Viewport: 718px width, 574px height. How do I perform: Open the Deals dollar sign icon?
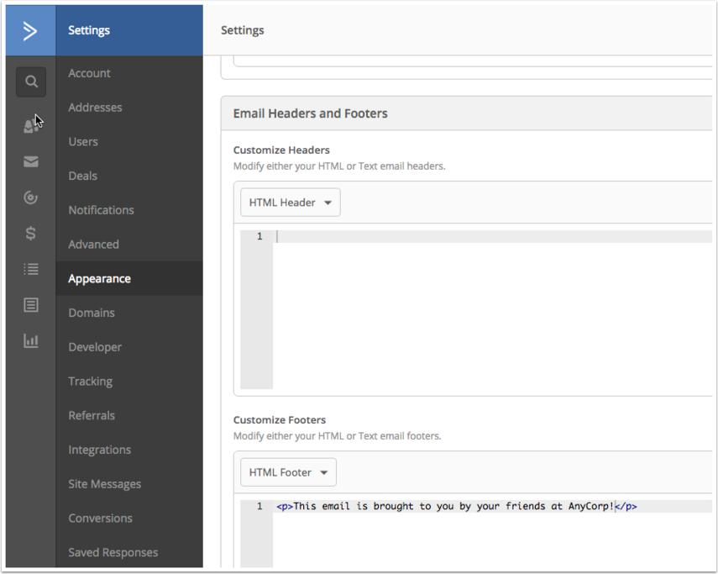click(31, 233)
